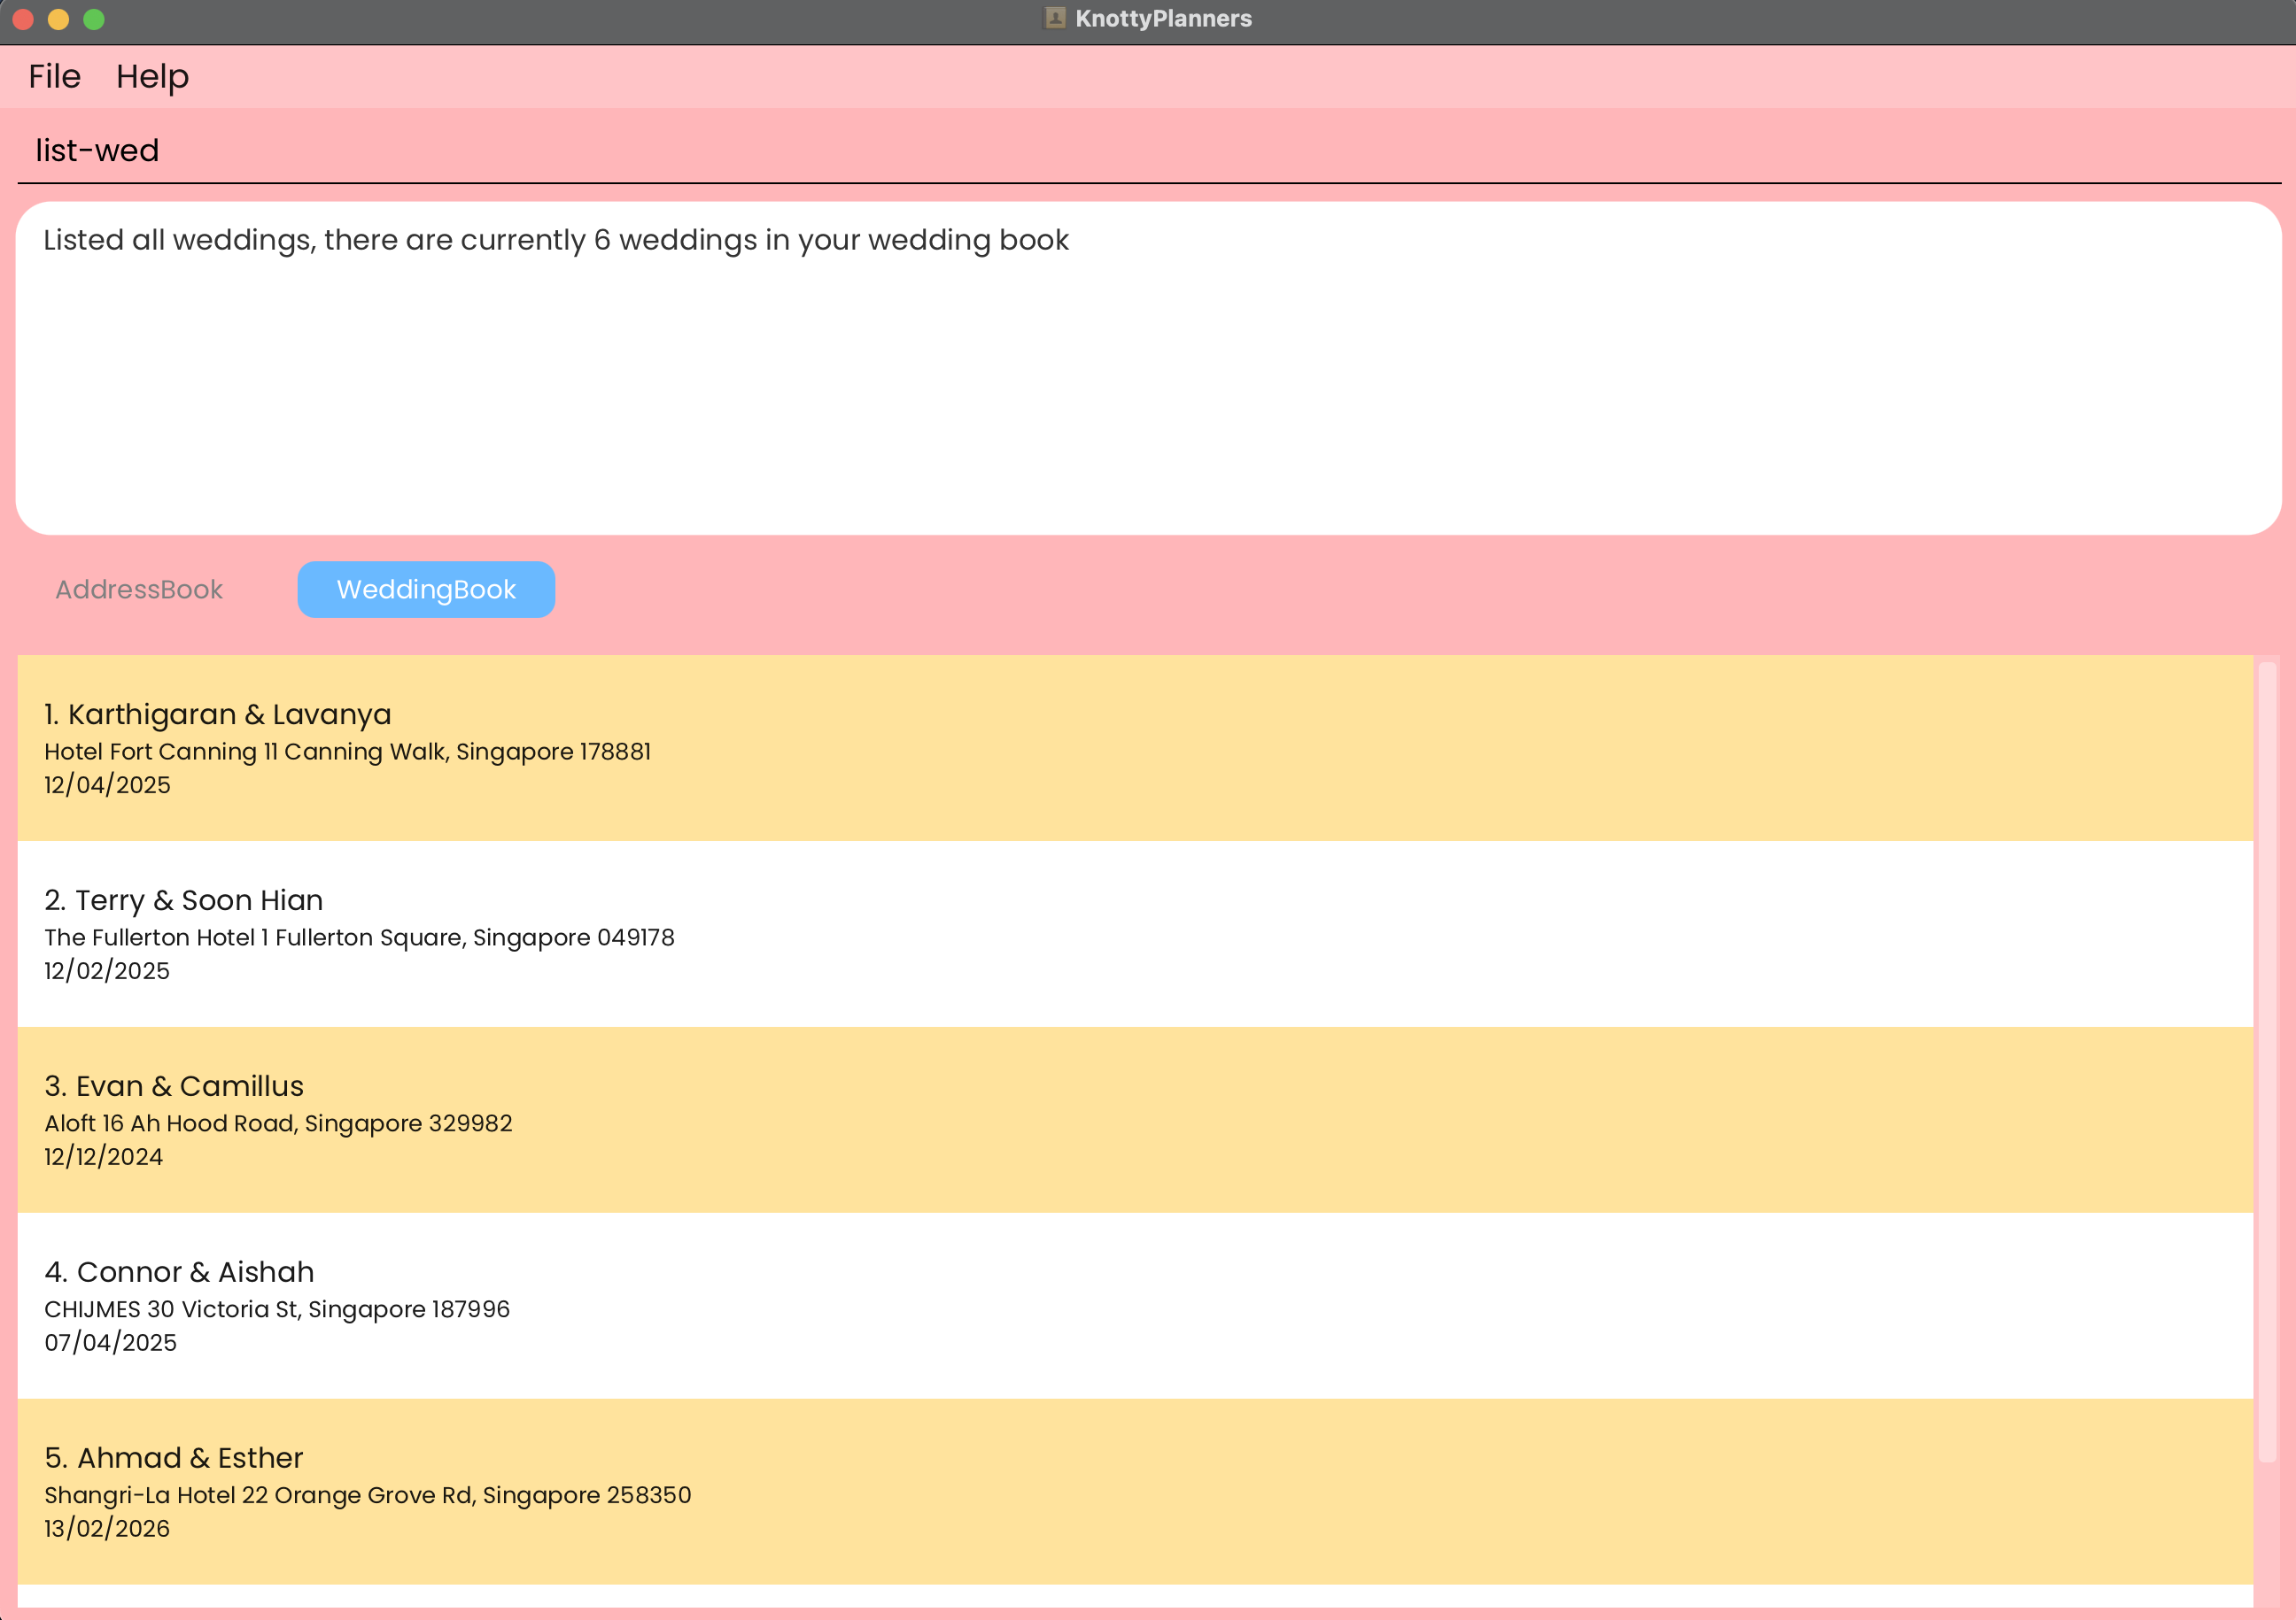
Task: Select the Terry & Soon Hian wedding
Action: 1134,933
